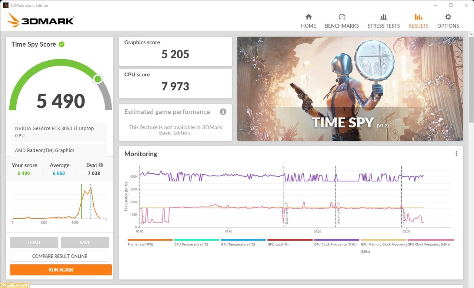The height and width of the screenshot is (288, 474).
Task: Click the Time Spy Score heading
Action: click(34, 44)
